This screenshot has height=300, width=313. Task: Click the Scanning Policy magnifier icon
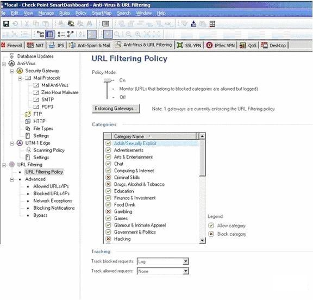pos(29,150)
